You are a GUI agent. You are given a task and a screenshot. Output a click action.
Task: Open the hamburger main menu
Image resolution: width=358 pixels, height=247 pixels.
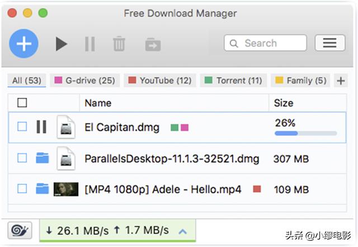point(329,43)
